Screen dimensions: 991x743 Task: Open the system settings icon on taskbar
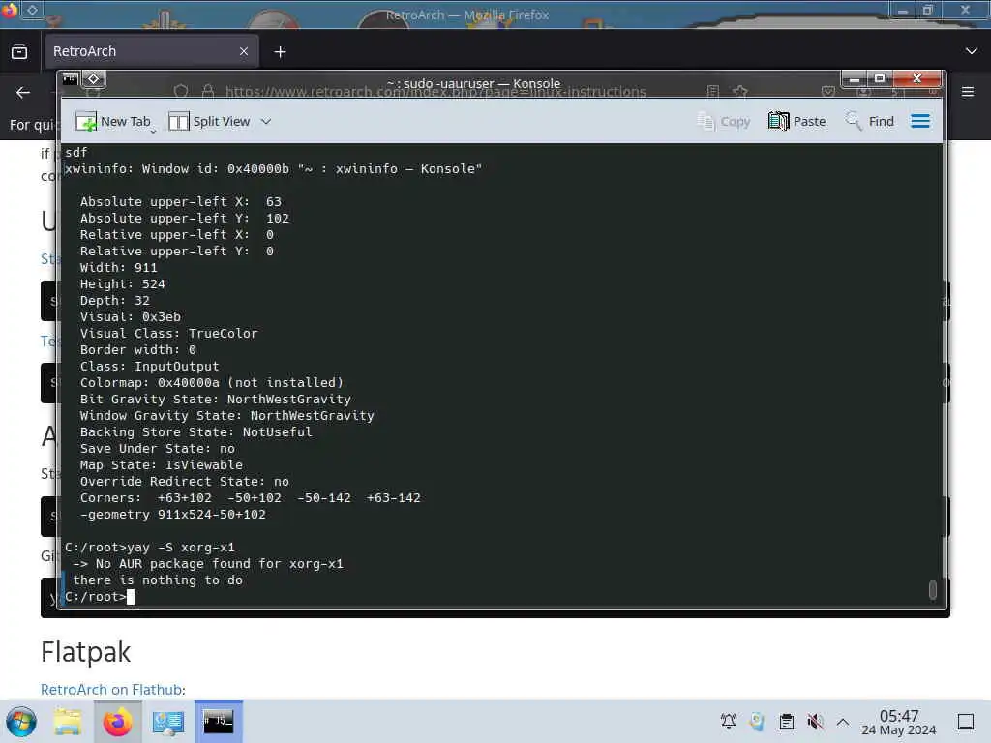click(168, 722)
